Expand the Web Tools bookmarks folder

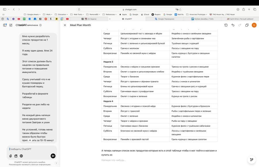(77, 15)
